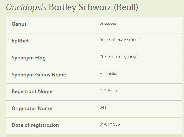184x137 pixels.
Task: Click the italic Oncidopsis genus value
Action: click(108, 23)
